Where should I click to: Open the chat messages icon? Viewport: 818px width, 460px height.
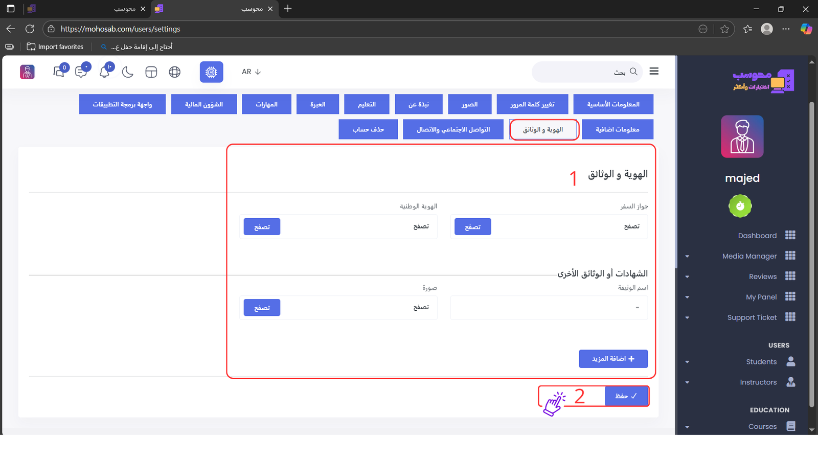(x=81, y=72)
